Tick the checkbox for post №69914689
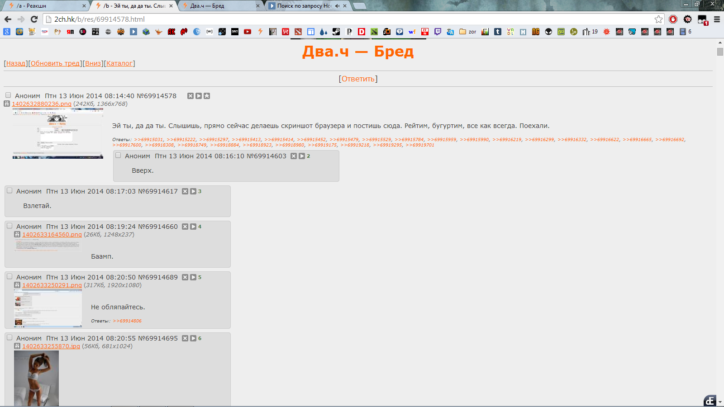724x407 pixels. click(10, 276)
